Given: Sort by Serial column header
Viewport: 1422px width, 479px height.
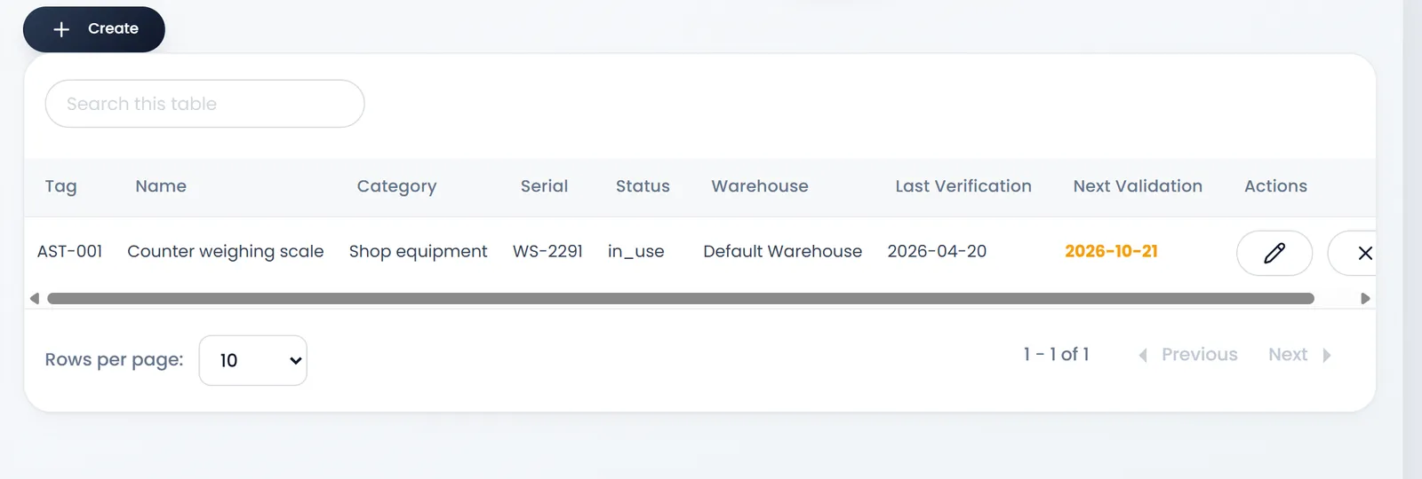Looking at the screenshot, I should [x=544, y=186].
